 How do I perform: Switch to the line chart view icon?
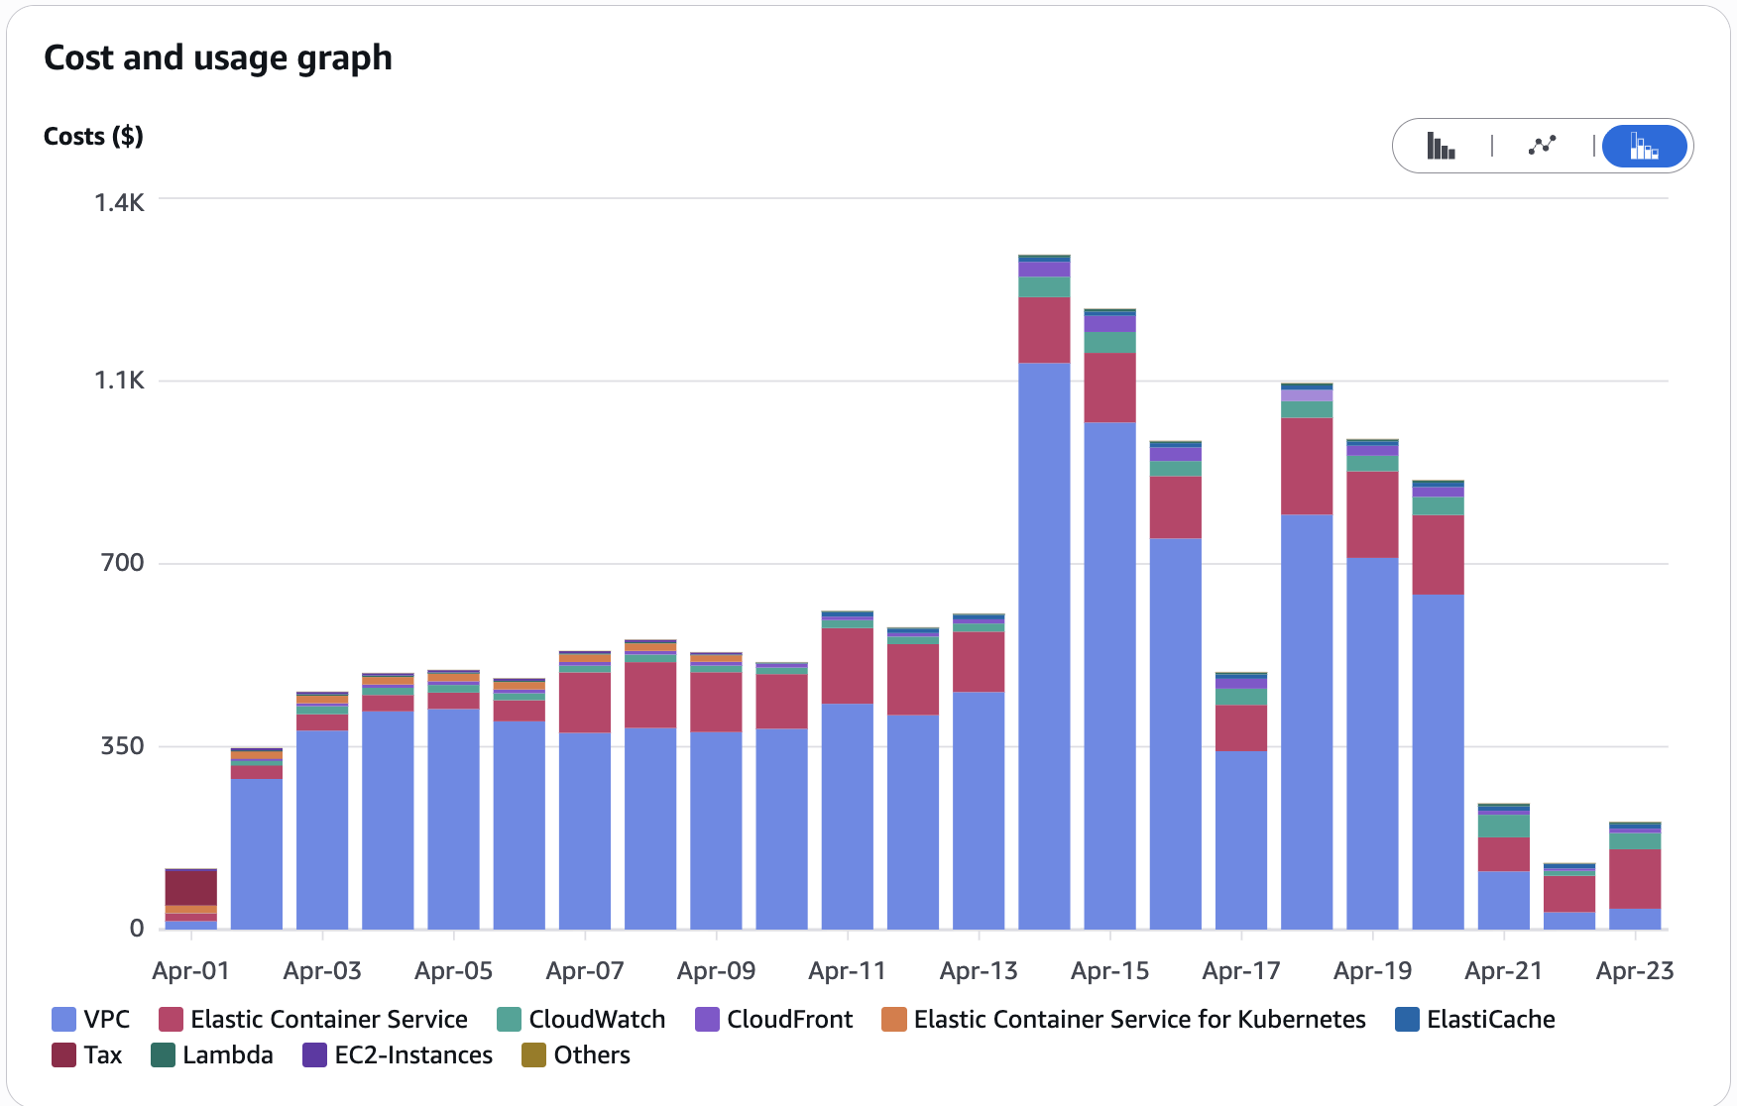[1543, 146]
